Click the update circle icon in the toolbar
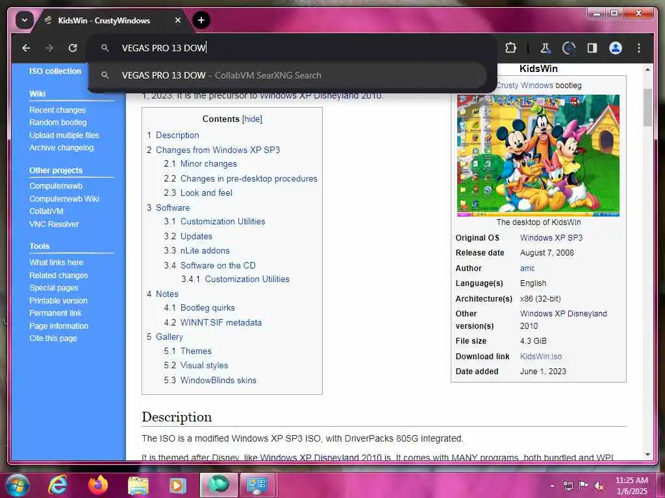The image size is (665, 498). tap(568, 48)
